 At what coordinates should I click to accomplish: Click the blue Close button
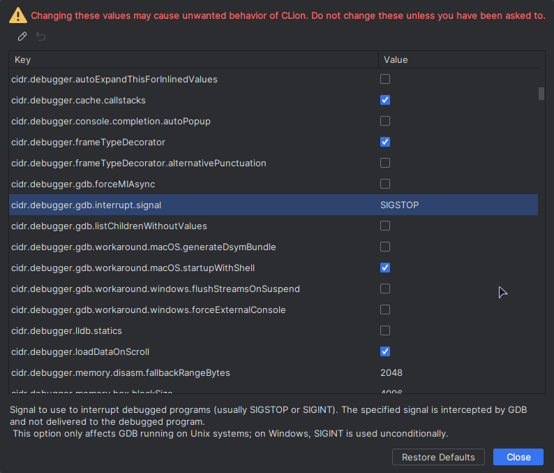pyautogui.click(x=518, y=457)
